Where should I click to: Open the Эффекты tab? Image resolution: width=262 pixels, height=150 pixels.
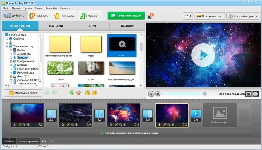39,16
